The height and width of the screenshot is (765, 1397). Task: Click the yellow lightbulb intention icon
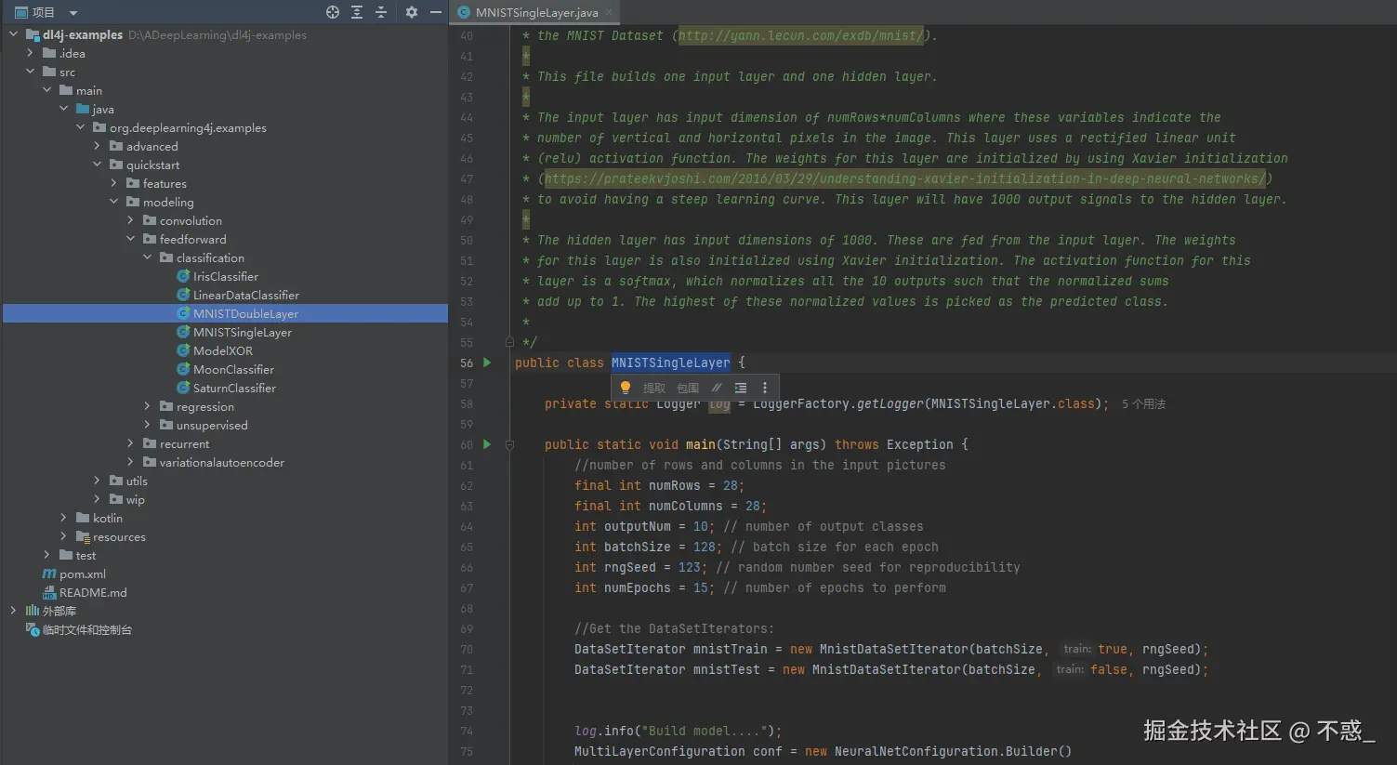[626, 388]
